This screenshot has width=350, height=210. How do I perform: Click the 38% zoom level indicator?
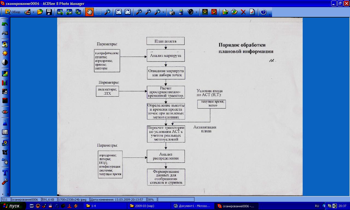pyautogui.click(x=152, y=200)
